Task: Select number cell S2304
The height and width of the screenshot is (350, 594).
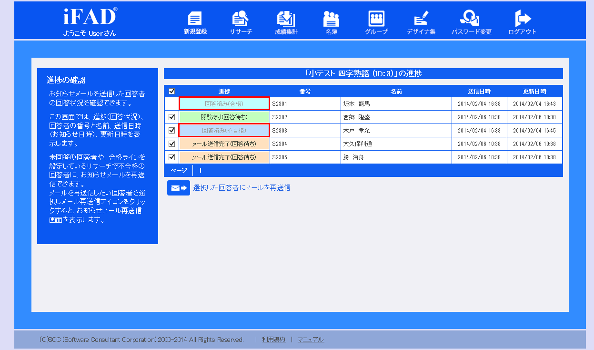Action: pyautogui.click(x=305, y=144)
